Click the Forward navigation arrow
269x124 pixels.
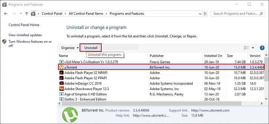[14, 14]
